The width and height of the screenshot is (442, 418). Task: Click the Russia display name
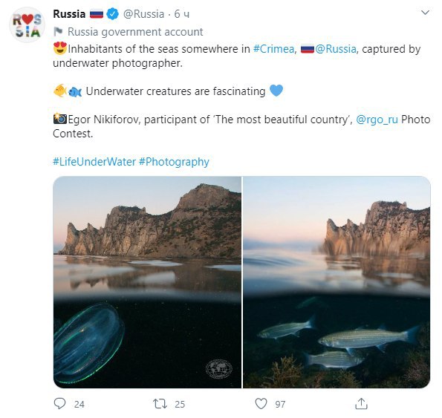69,14
